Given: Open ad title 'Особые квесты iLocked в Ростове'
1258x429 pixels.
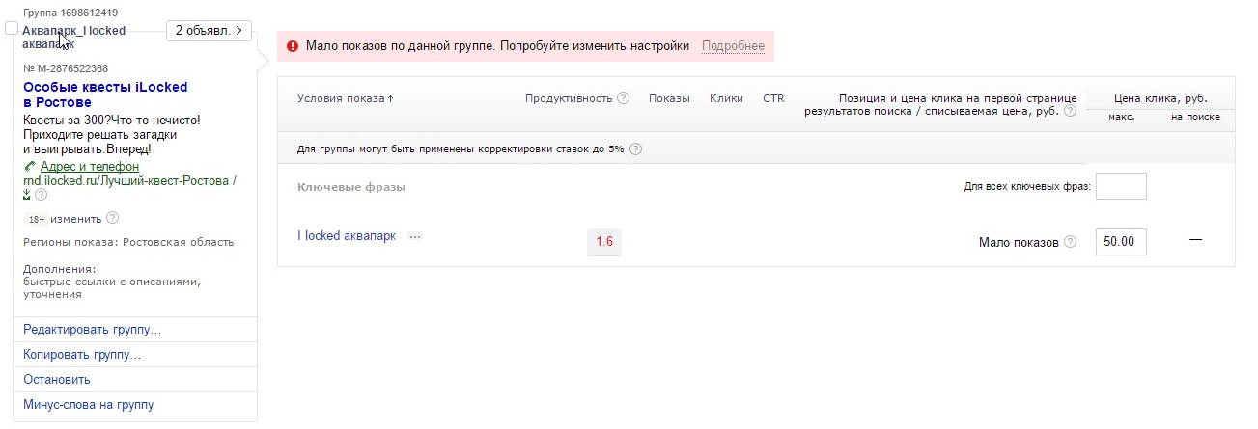Looking at the screenshot, I should (x=105, y=94).
